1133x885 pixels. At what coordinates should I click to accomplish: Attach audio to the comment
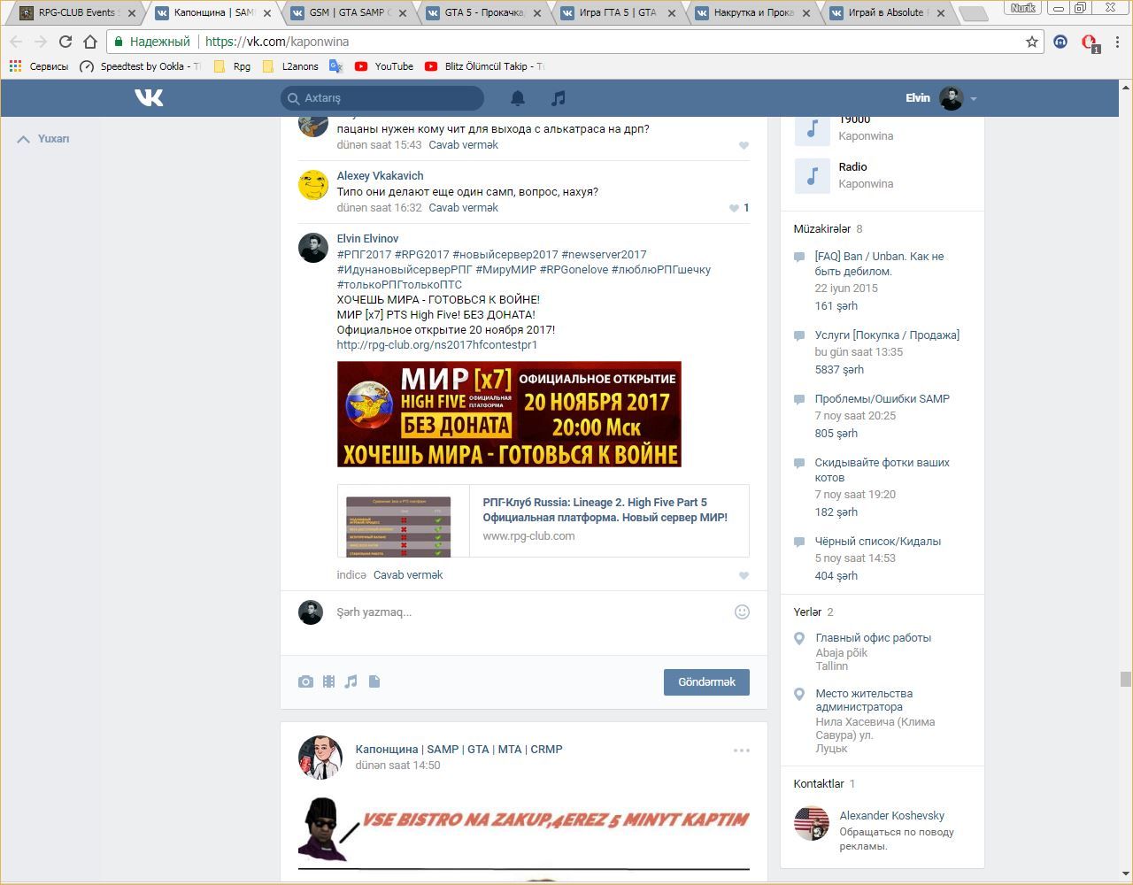click(x=351, y=681)
